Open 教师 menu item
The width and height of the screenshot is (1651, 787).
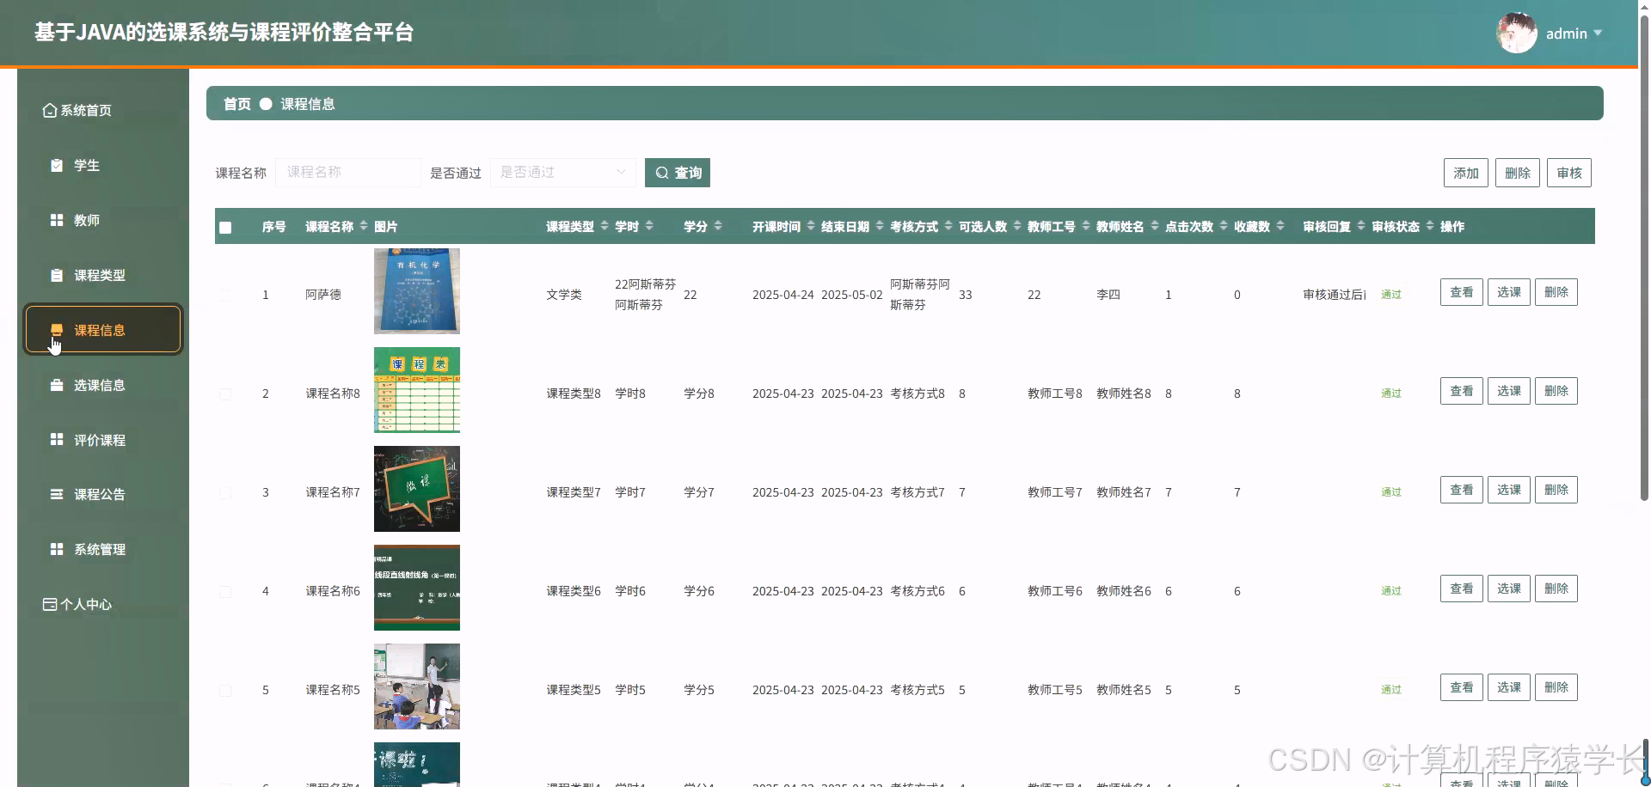(x=103, y=220)
